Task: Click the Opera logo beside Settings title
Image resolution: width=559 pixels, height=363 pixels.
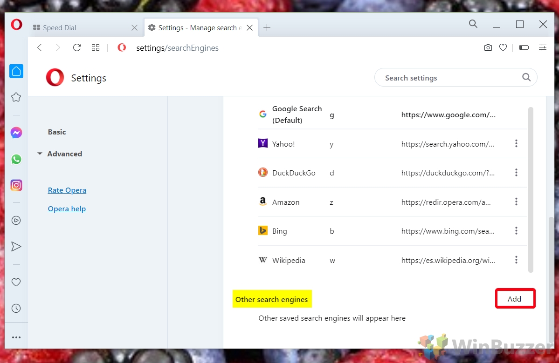Action: 55,78
